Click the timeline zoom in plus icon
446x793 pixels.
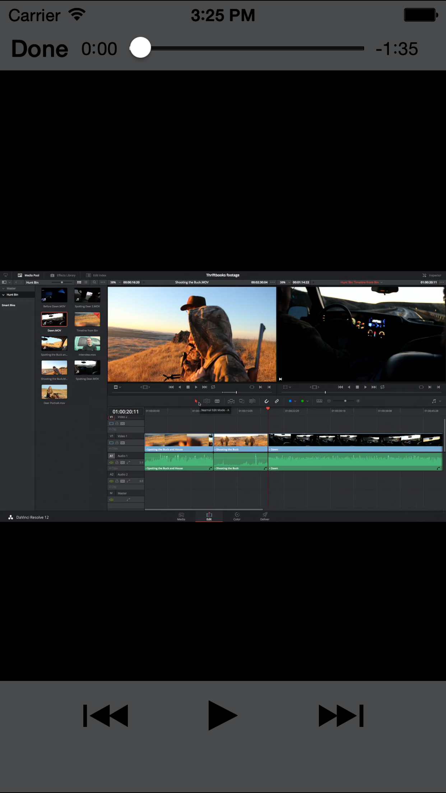[x=358, y=401]
